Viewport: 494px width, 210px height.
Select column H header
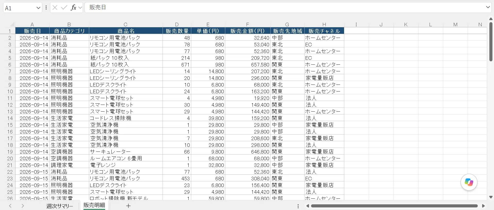point(324,24)
